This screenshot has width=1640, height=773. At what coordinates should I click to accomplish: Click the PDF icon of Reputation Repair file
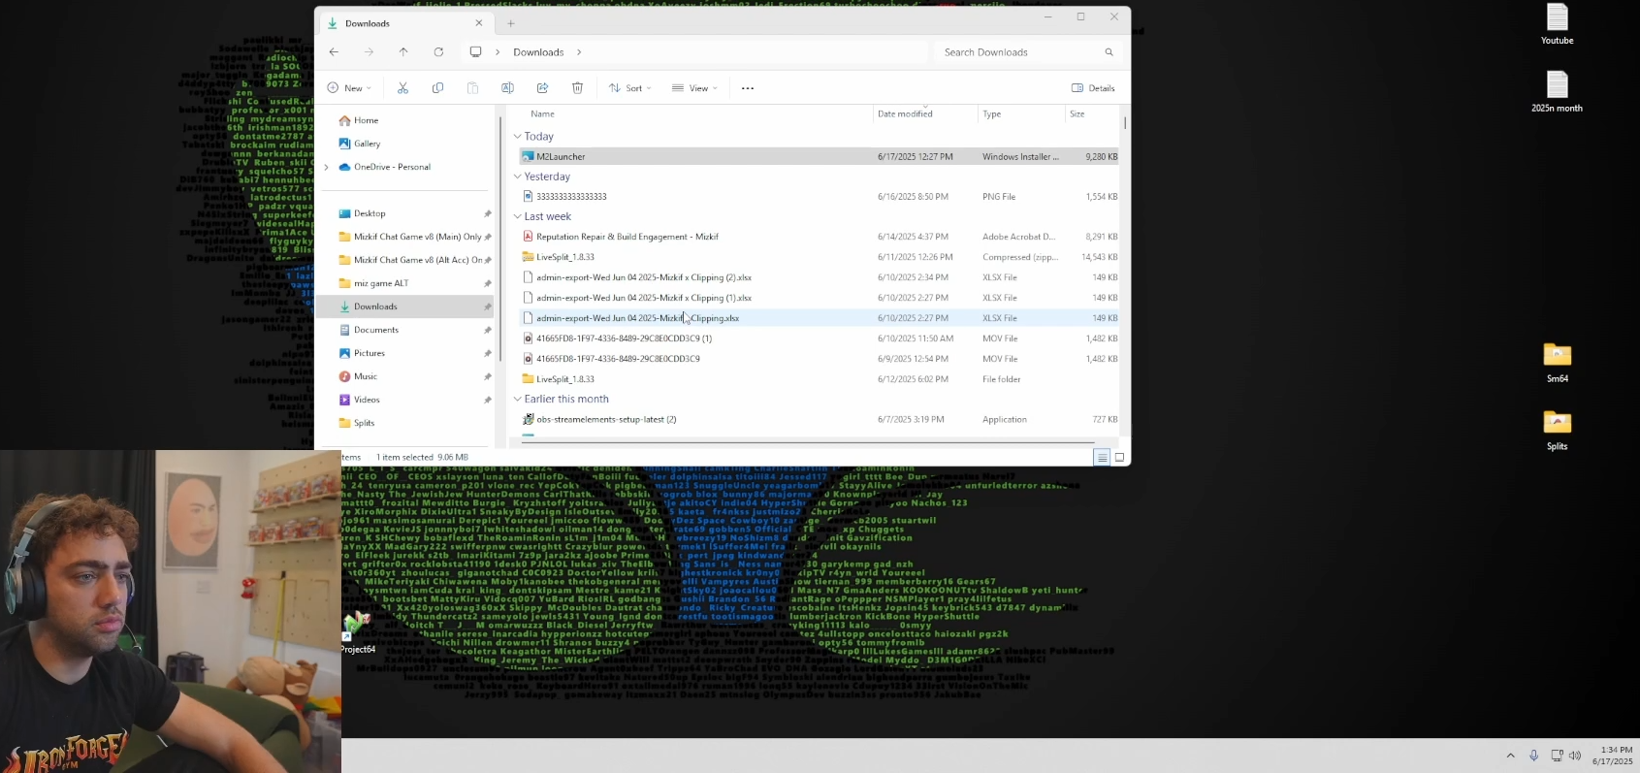point(528,237)
